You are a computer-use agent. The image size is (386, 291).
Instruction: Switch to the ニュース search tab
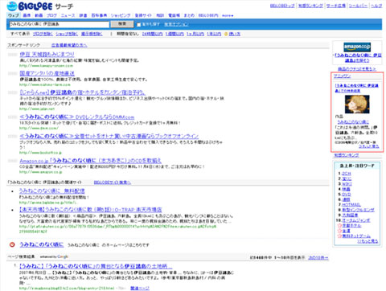pyautogui.click(x=68, y=15)
